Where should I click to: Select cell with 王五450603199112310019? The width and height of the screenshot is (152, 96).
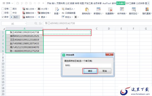[x=25, y=40]
